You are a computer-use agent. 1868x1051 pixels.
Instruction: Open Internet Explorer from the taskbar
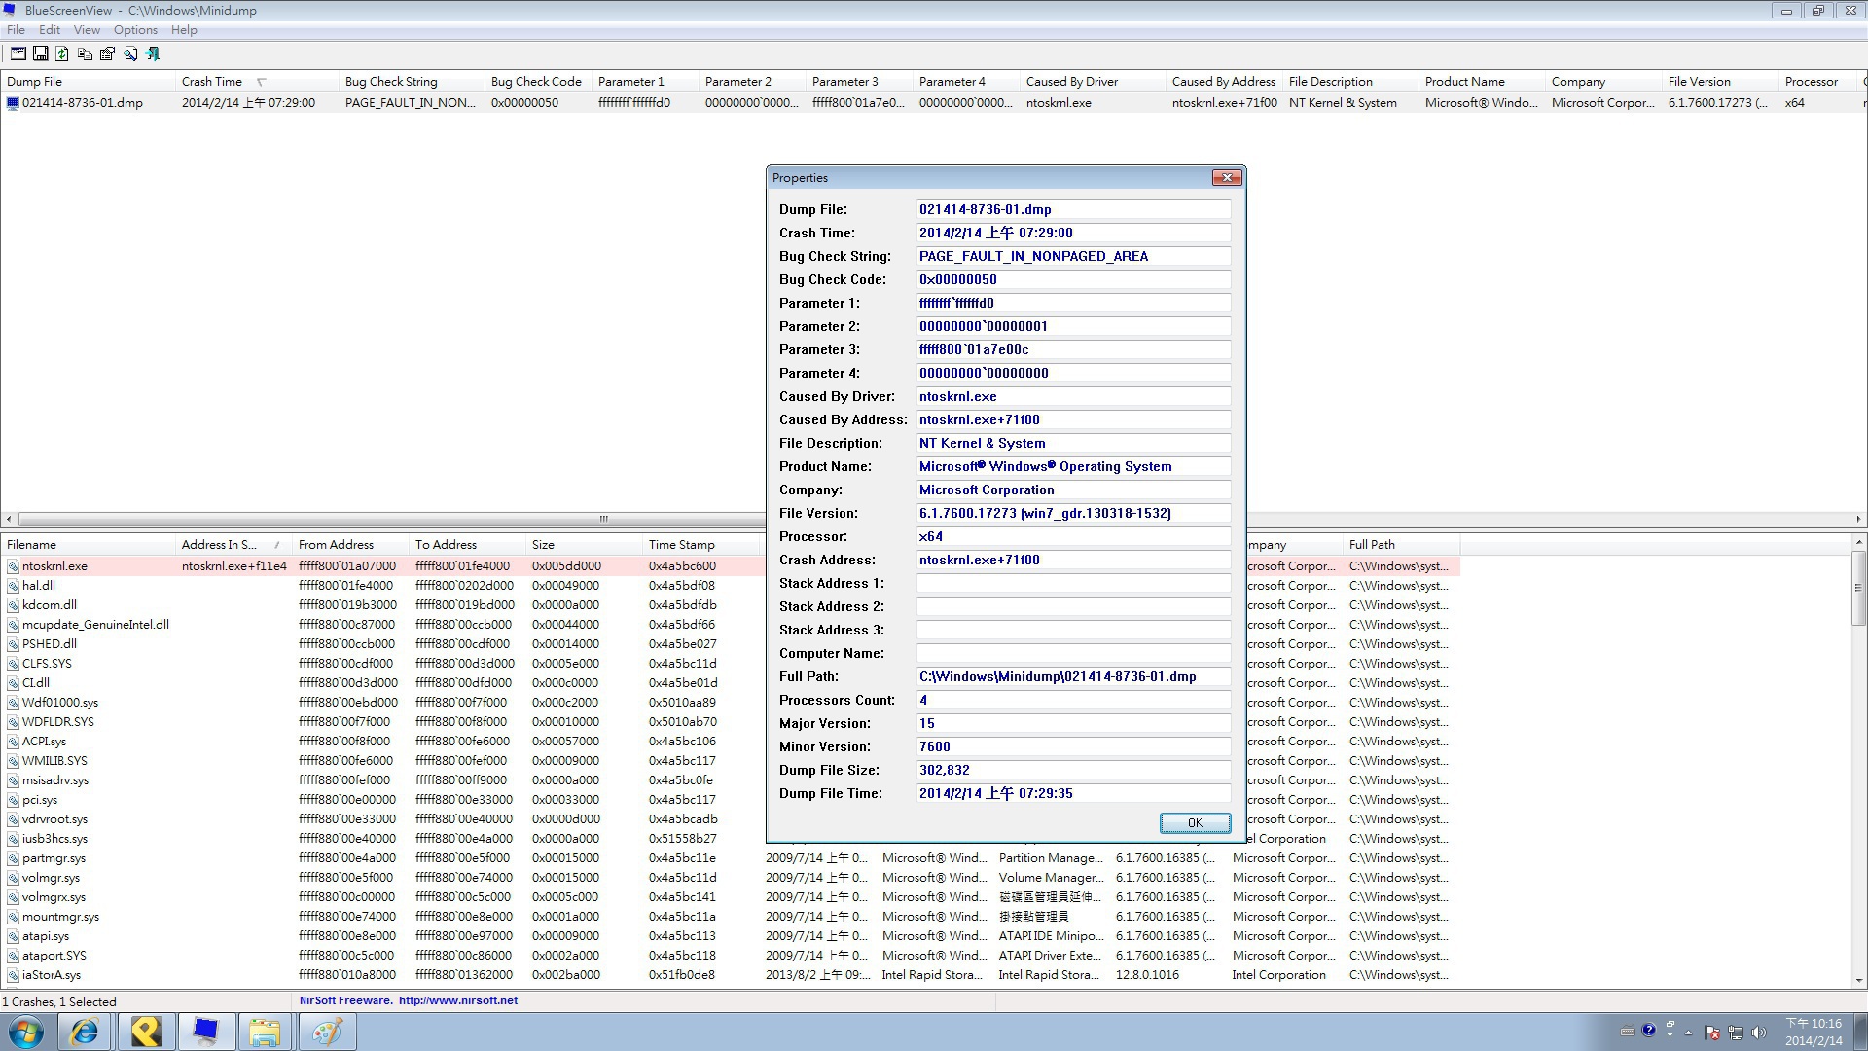pyautogui.click(x=86, y=1032)
